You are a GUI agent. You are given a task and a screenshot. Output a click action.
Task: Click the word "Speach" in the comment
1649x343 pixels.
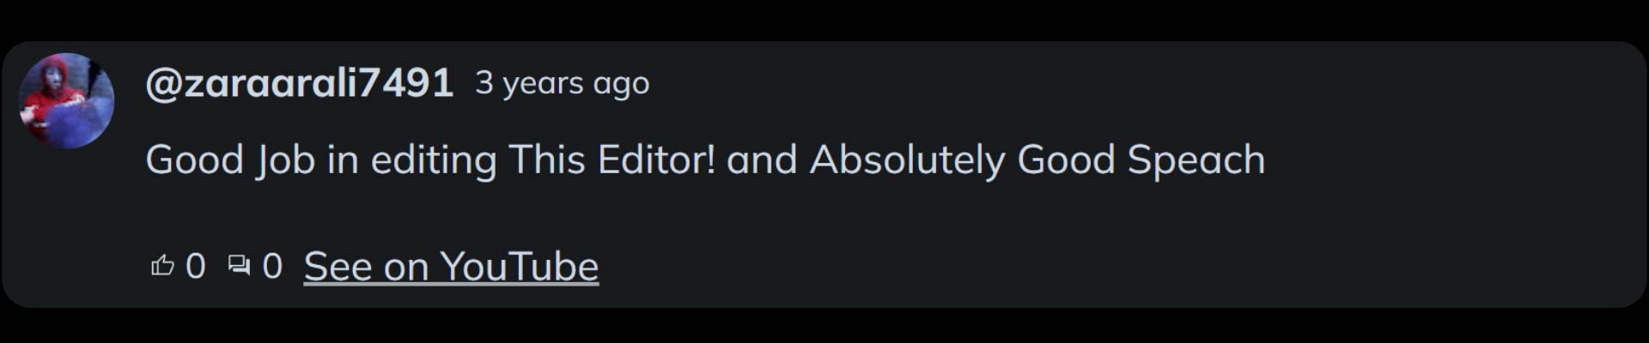[x=1196, y=159]
